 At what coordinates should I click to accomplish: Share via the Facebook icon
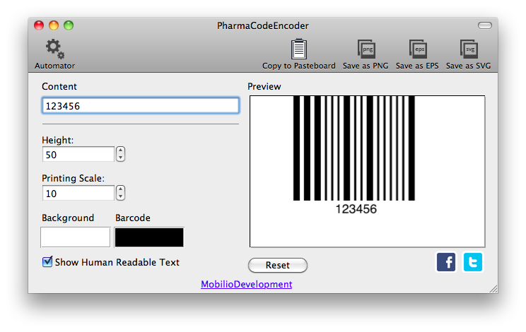[446, 262]
